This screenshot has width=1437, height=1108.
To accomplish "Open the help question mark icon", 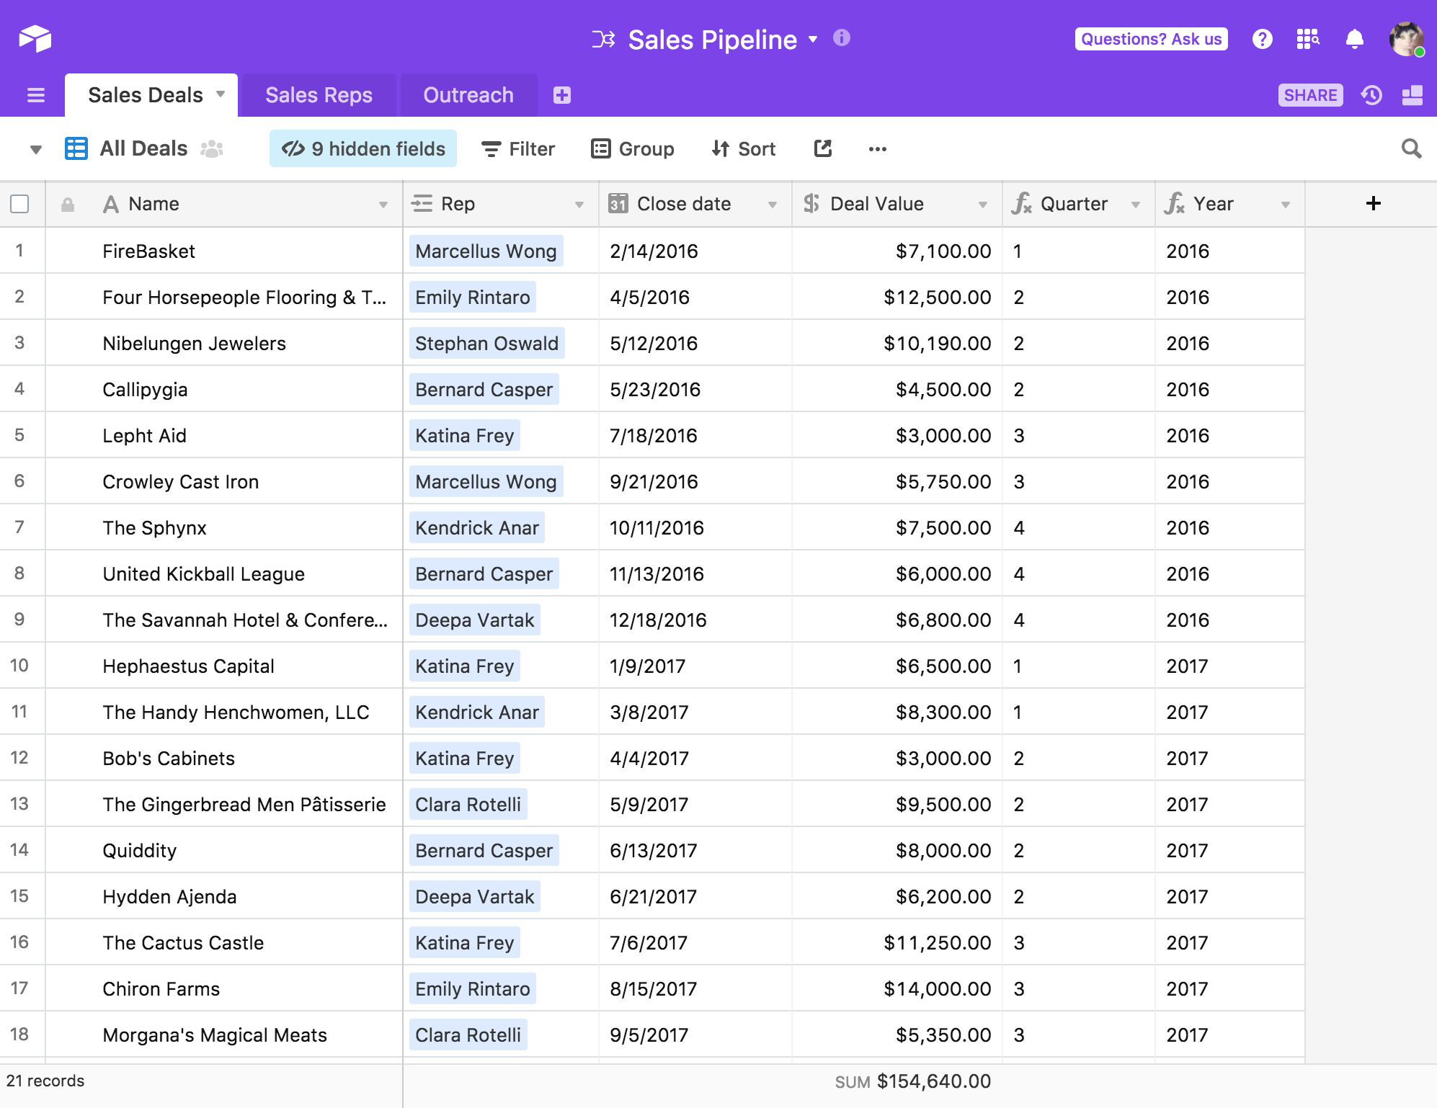I will point(1262,39).
